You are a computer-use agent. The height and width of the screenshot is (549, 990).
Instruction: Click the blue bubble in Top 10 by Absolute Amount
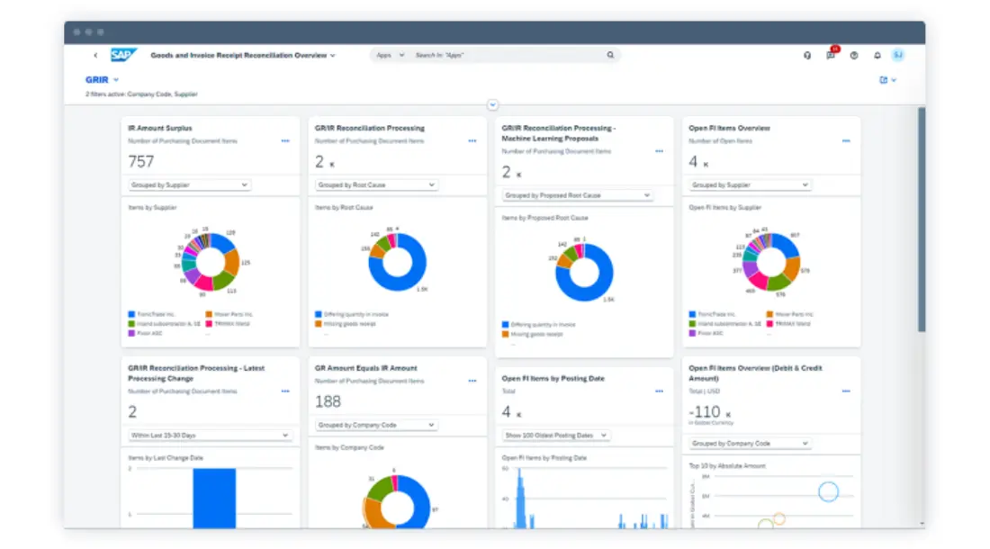pos(828,491)
